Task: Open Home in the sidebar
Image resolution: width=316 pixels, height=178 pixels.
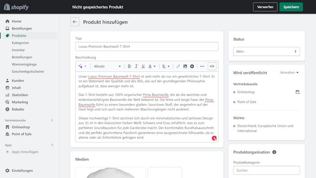Action: point(17,21)
